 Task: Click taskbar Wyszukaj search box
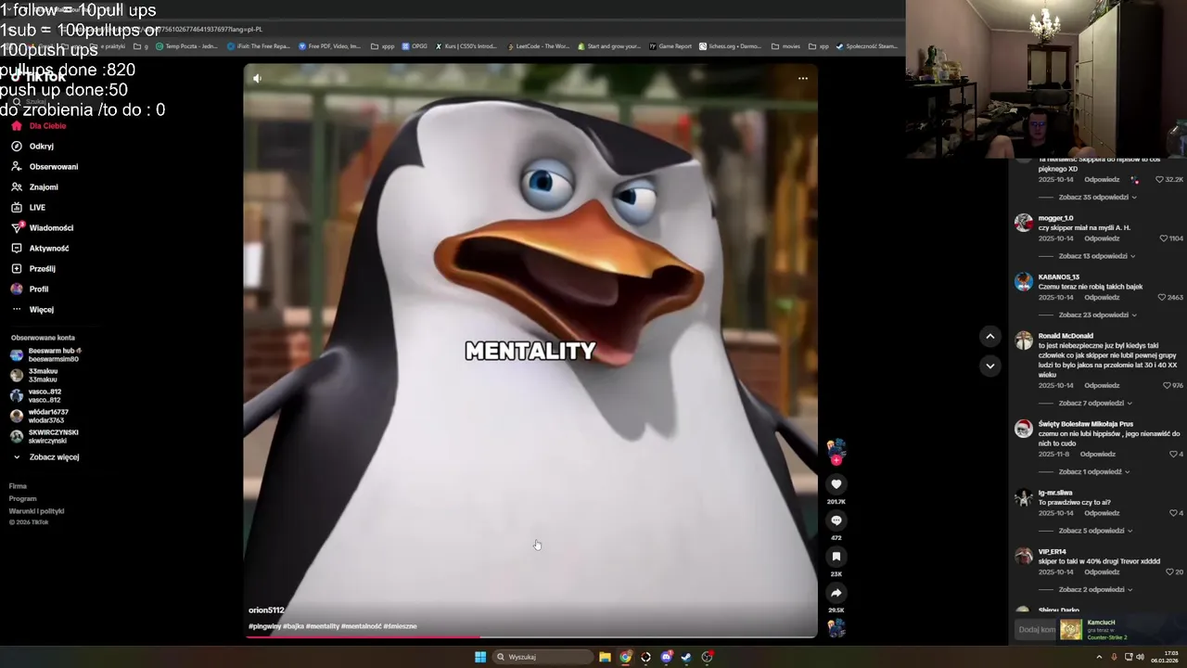click(542, 657)
